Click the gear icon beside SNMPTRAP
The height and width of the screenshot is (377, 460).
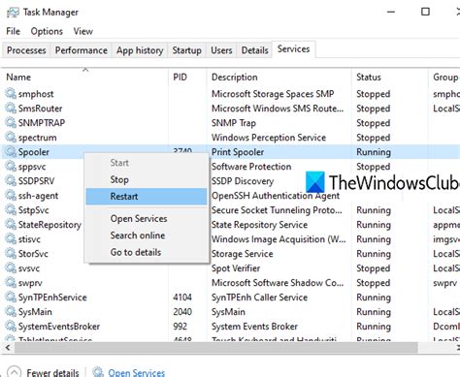[x=11, y=123]
